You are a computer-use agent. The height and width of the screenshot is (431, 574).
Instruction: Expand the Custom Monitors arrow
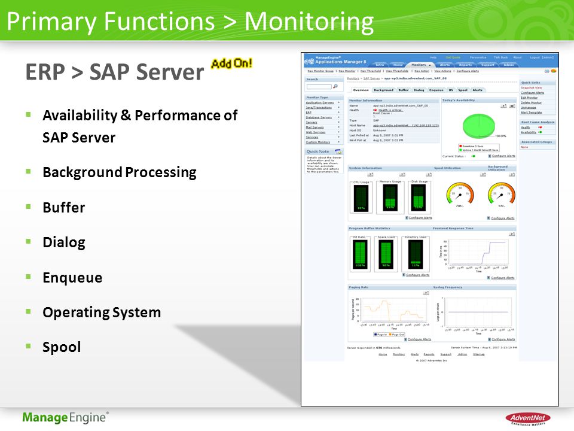(x=339, y=142)
